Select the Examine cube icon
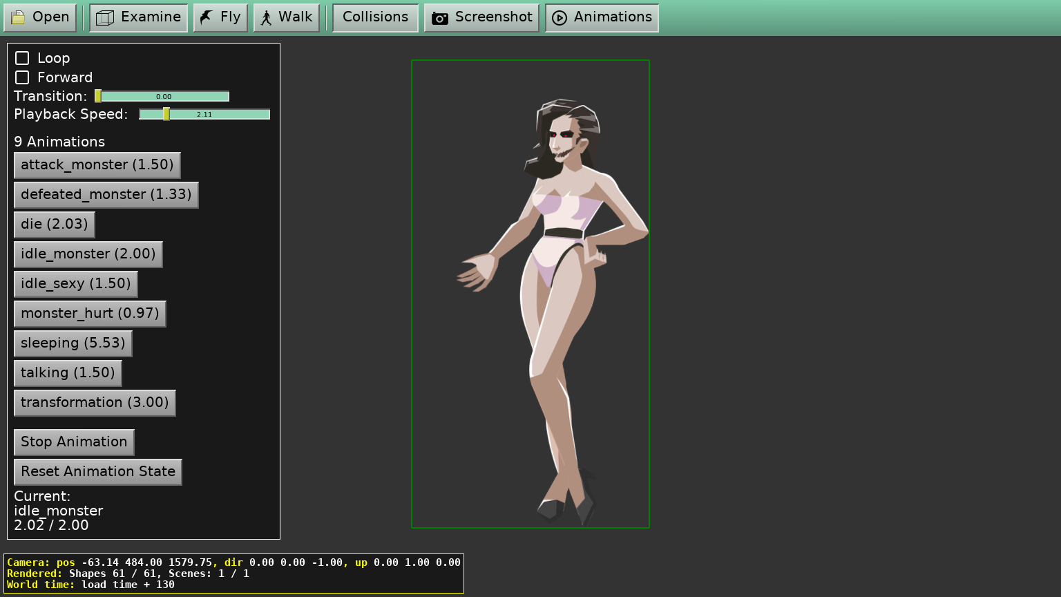The height and width of the screenshot is (597, 1061). coord(105,18)
